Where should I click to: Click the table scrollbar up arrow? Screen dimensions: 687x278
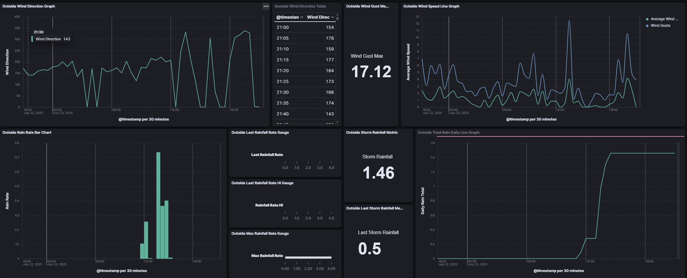click(x=337, y=14)
